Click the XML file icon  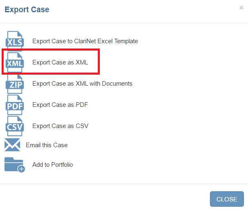[15, 62]
